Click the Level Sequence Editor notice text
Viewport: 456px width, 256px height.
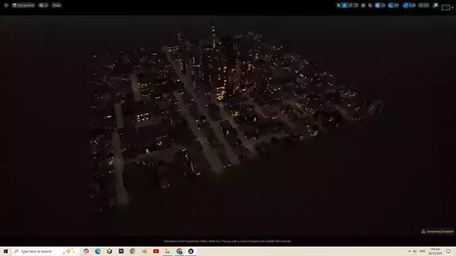tap(227, 241)
